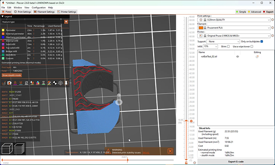
Task: Toggle the Travel moves visibility icon
Action: tap(4, 83)
